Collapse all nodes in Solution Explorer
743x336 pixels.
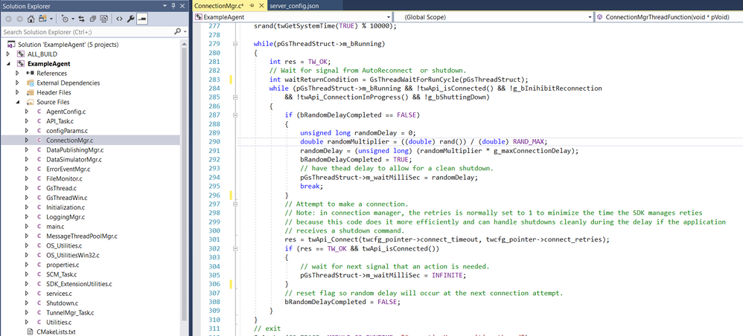(93, 19)
